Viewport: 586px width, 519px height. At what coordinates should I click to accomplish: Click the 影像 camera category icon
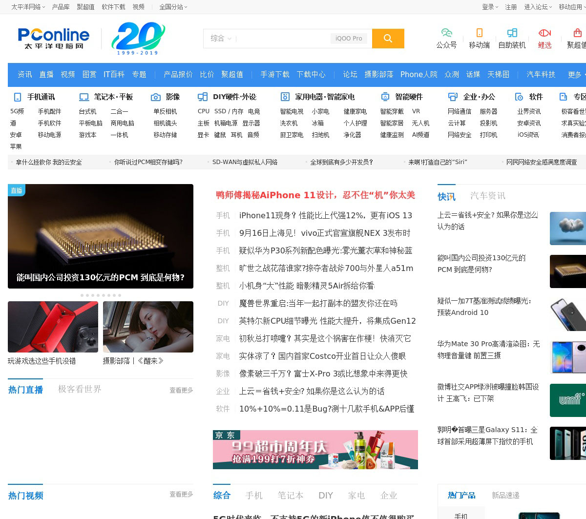pos(156,97)
